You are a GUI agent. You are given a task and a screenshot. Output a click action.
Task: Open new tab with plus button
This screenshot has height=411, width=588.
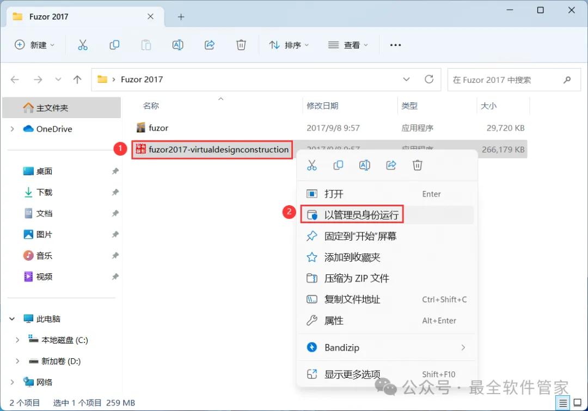(x=181, y=17)
